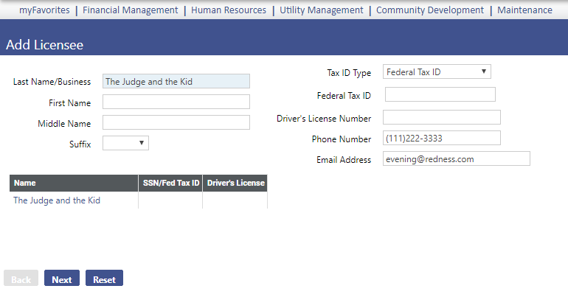Open the Utility Management menu
The image size is (568, 297).
pyautogui.click(x=321, y=10)
